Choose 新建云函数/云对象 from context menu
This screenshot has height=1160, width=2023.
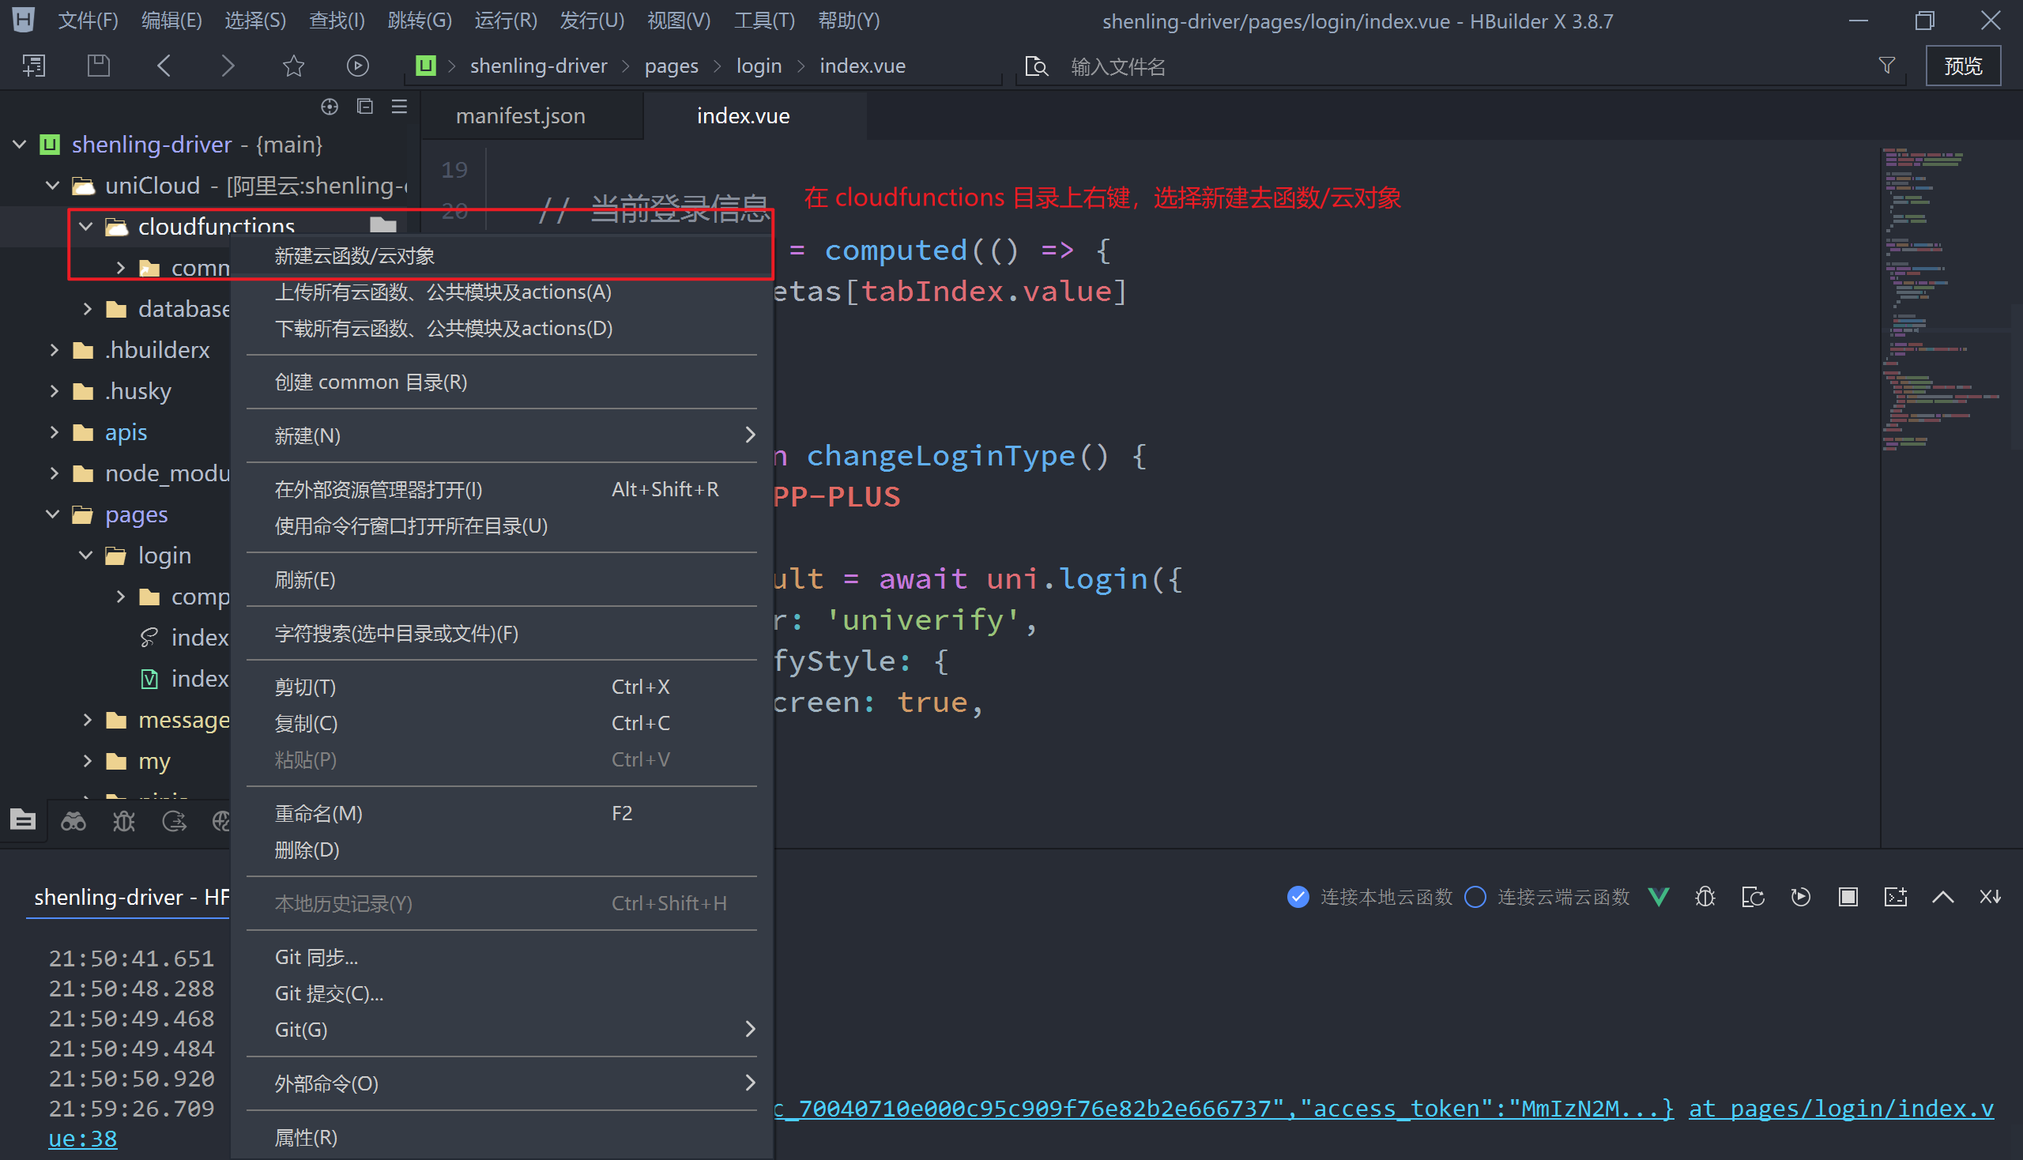(355, 256)
